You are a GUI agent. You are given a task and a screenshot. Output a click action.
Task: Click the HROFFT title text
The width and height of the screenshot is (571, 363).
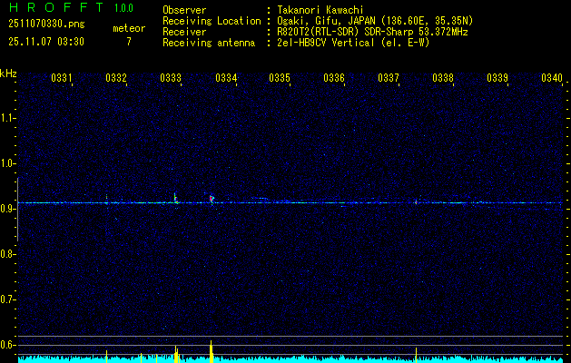click(x=56, y=7)
